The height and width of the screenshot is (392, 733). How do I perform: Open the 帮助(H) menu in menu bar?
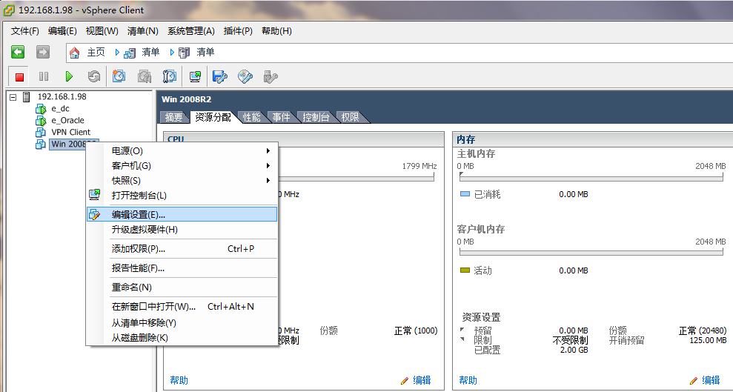(276, 31)
